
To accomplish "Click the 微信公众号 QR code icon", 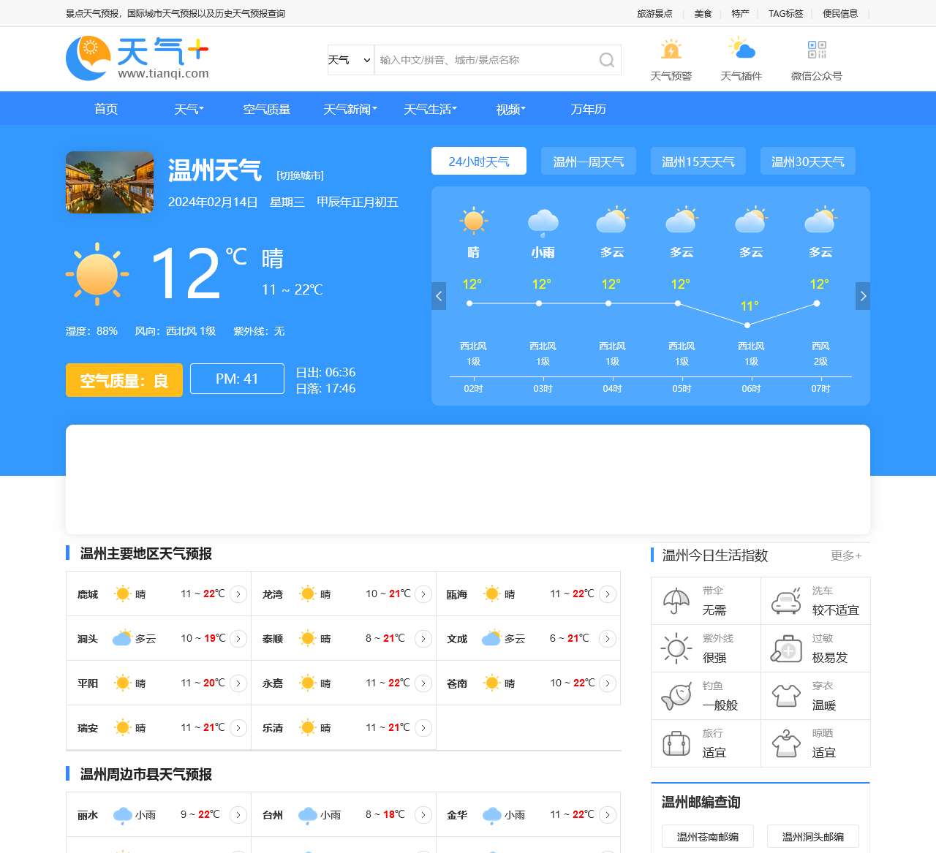I will 817,50.
